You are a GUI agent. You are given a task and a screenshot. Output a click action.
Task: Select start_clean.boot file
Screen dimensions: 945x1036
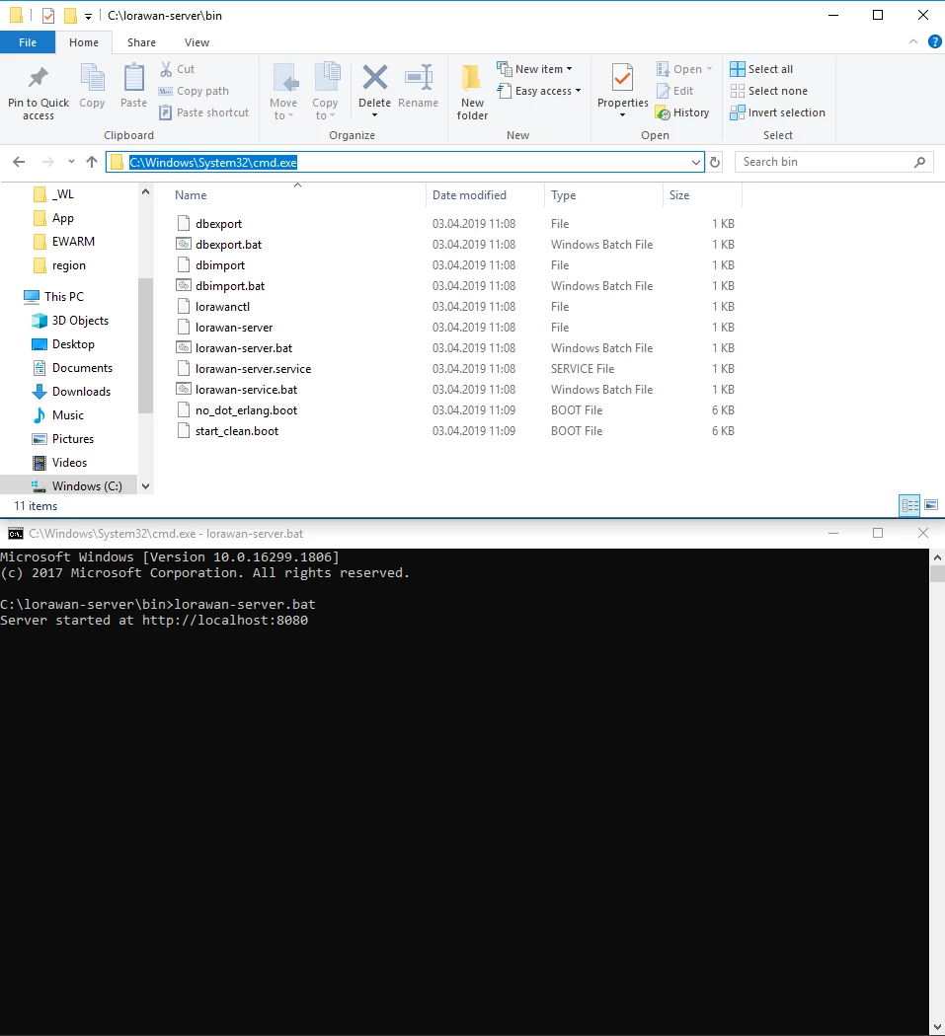click(x=237, y=431)
